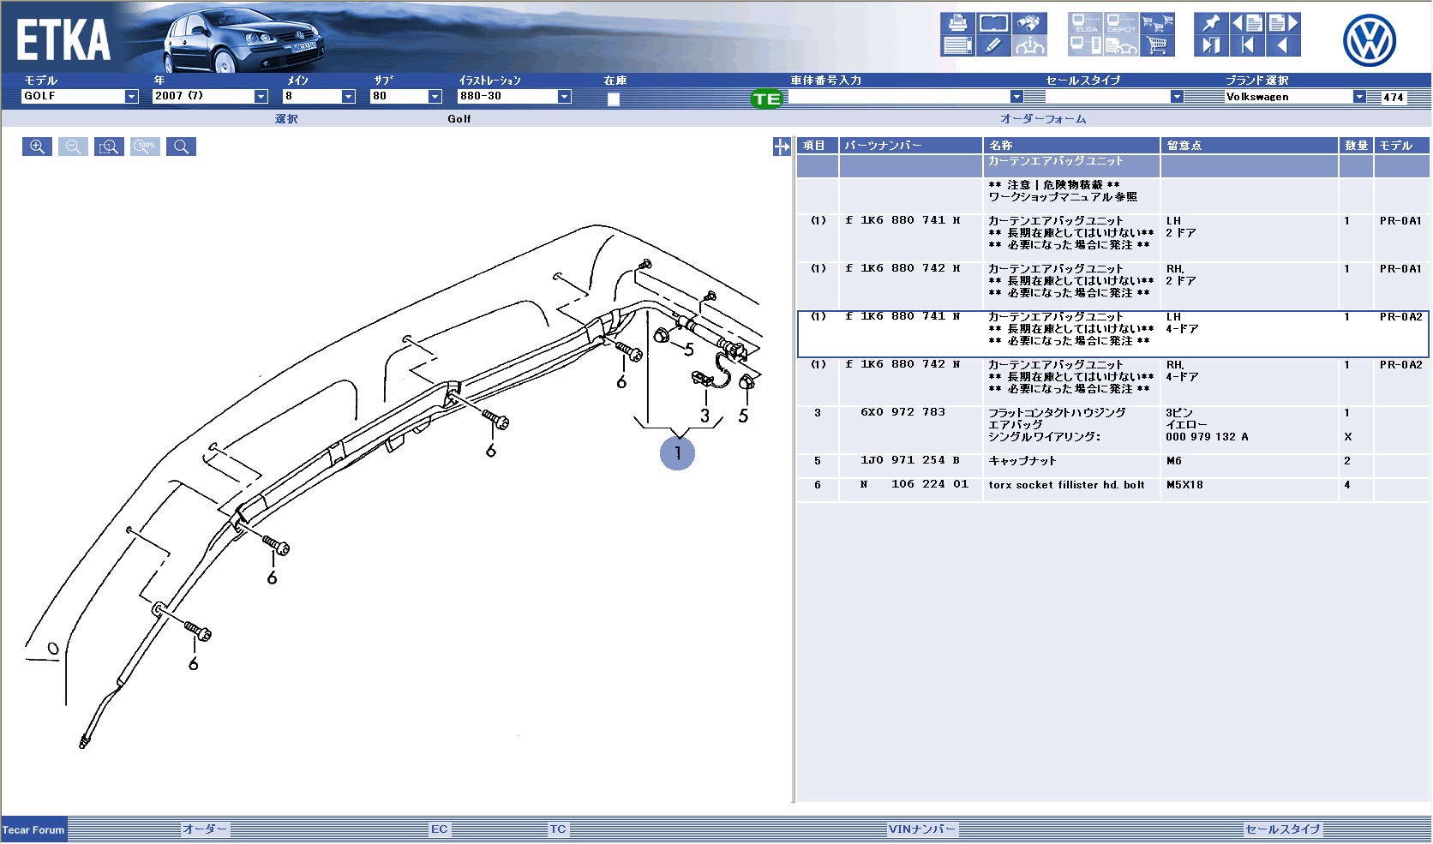Reset illustration zoom to 100%

tap(145, 147)
